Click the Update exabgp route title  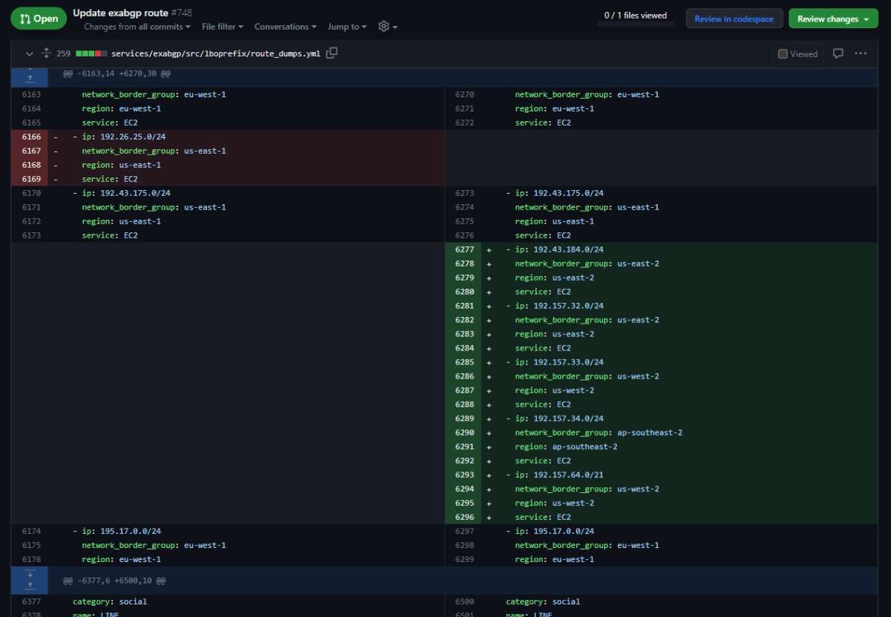pos(120,13)
